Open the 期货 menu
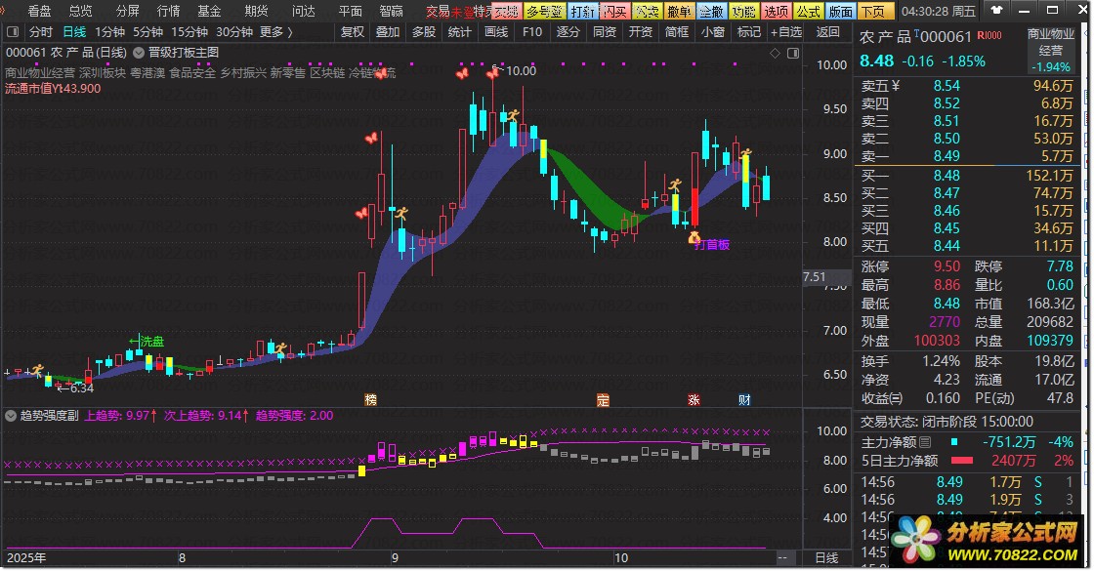This screenshot has width=1094, height=571. click(x=257, y=11)
